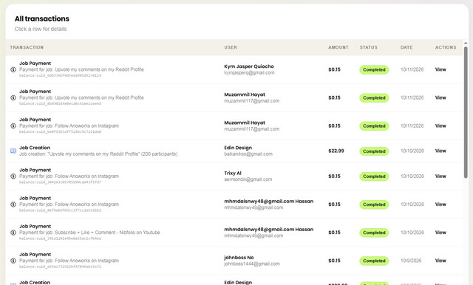The height and width of the screenshot is (285, 473).
Task: Click the 'Click a row for details' subtitle
Action: coord(41,30)
